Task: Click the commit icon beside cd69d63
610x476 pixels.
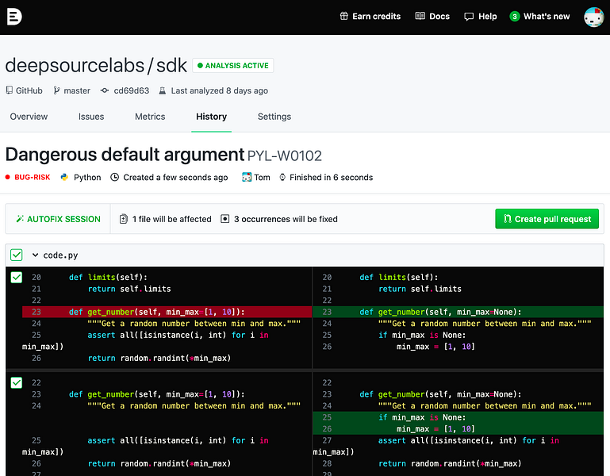Action: pyautogui.click(x=104, y=90)
